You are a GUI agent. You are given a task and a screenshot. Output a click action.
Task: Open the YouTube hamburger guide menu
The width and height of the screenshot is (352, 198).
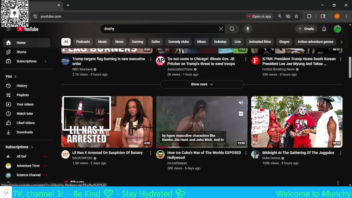[9, 29]
